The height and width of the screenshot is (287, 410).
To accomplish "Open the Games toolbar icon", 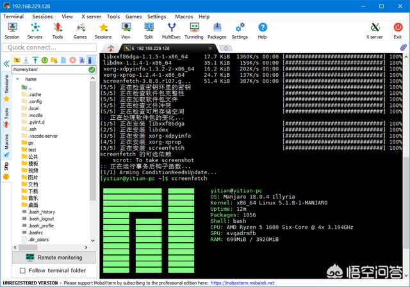I will click(80, 31).
